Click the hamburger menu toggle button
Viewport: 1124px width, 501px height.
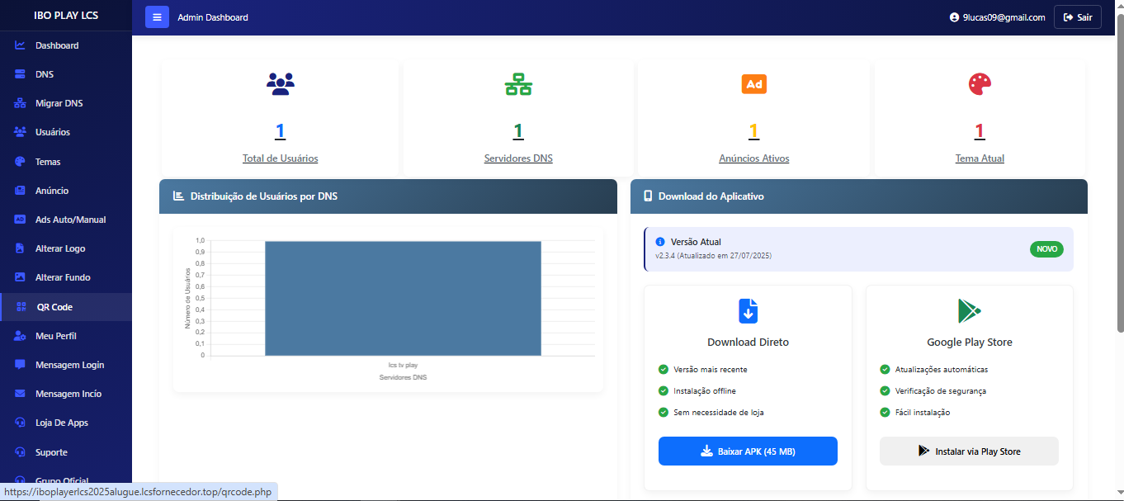point(157,17)
